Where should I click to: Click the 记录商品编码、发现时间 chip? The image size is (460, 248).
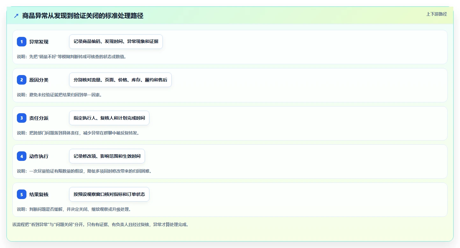(x=116, y=42)
